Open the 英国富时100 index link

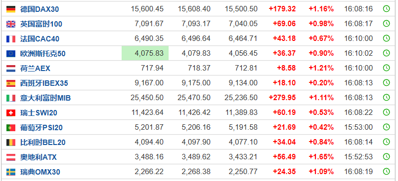point(41,24)
